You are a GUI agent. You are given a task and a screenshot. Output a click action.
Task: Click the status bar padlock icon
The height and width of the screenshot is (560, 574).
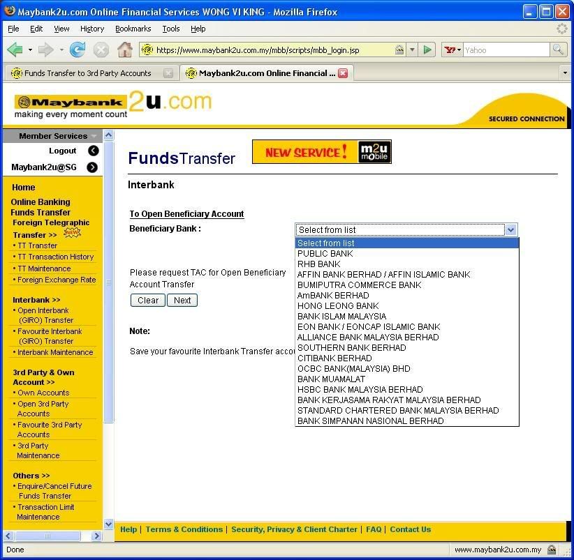coord(552,550)
